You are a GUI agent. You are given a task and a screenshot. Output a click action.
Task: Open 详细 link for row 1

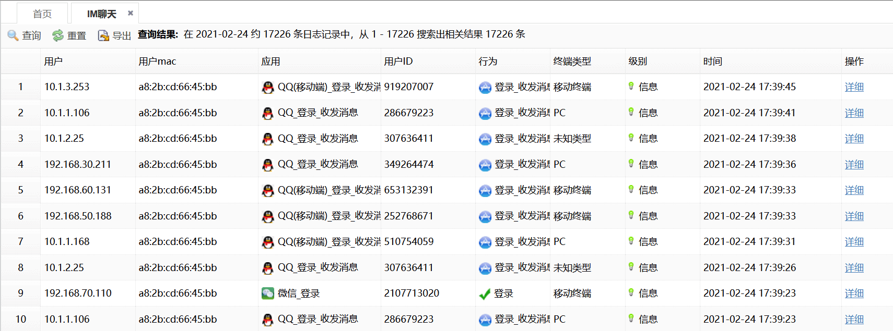coord(854,87)
